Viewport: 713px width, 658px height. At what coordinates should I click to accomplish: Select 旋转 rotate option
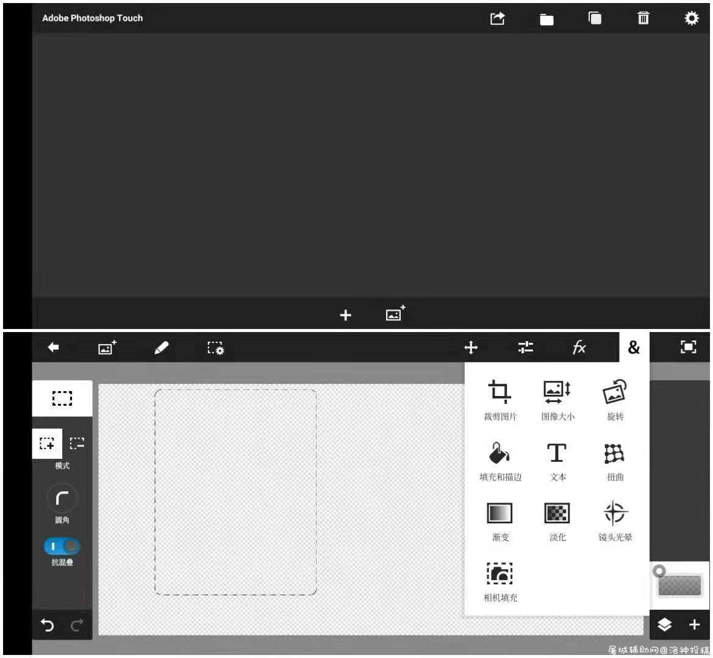pos(615,400)
